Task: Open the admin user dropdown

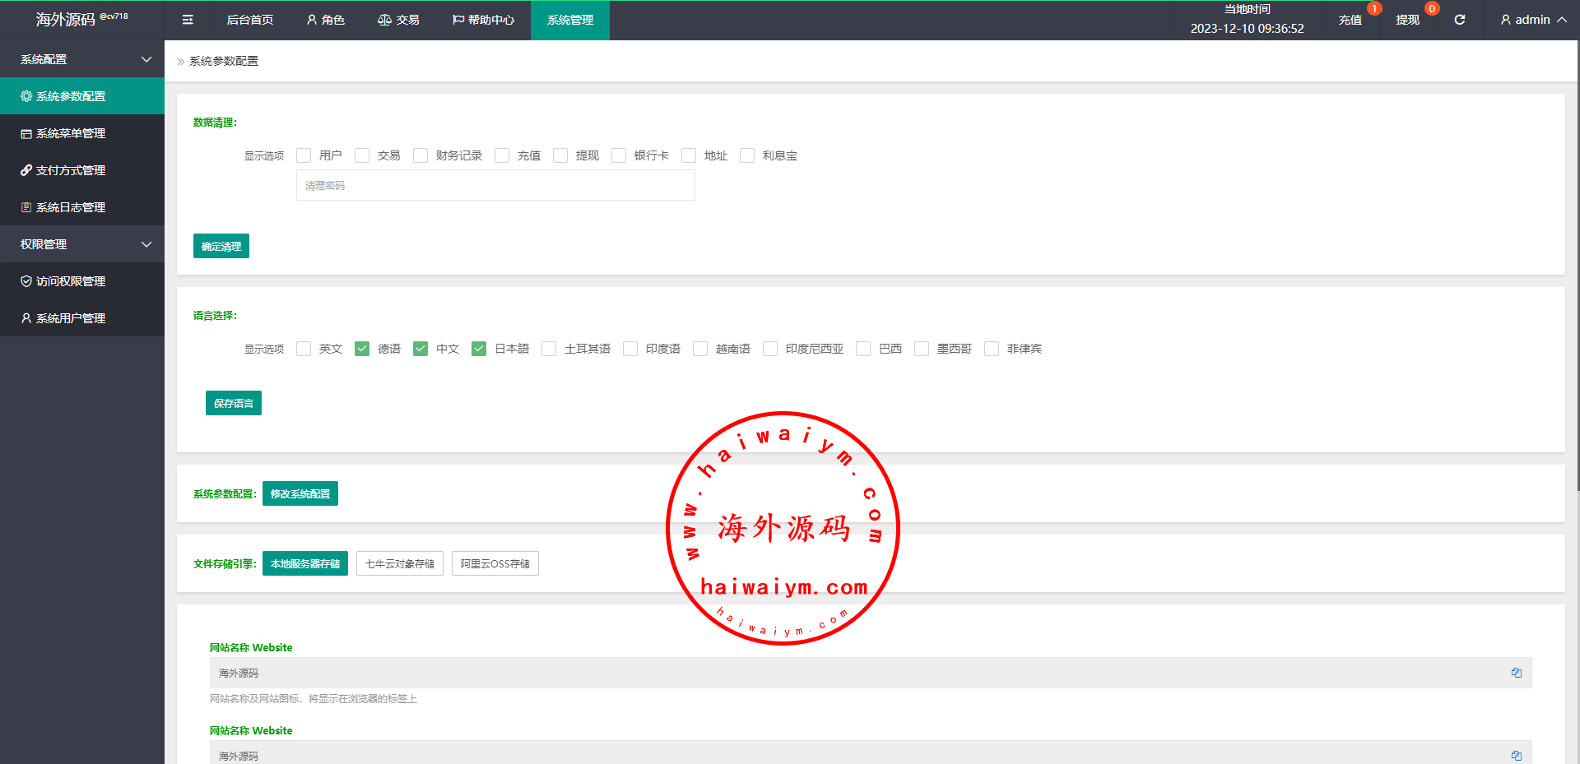Action: point(1532,20)
